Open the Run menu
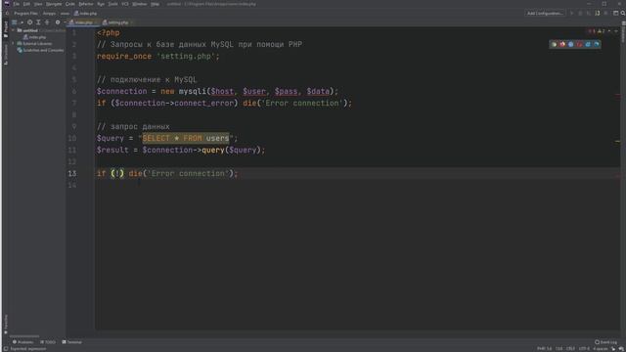Image resolution: width=626 pixels, height=352 pixels. [101, 4]
